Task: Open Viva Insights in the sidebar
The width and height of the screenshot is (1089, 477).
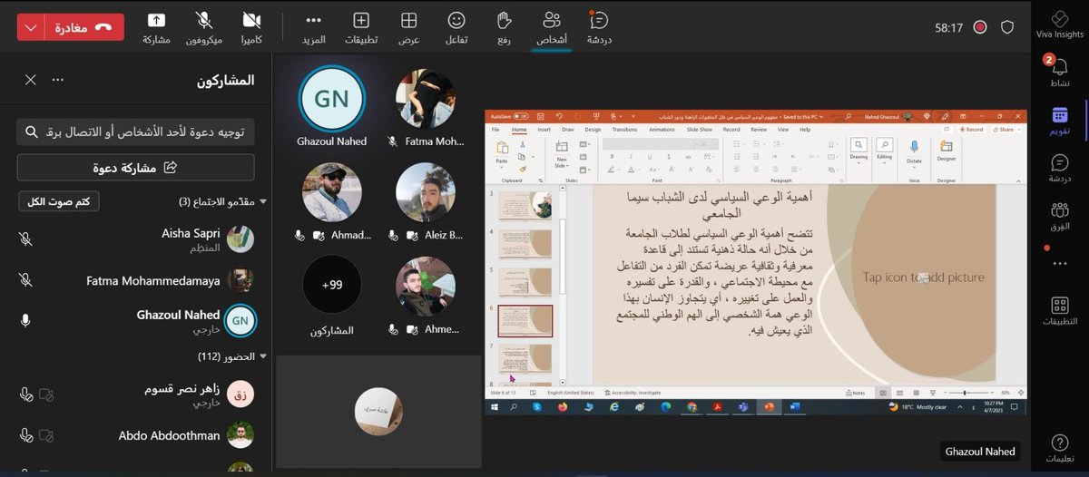Action: [1060, 24]
